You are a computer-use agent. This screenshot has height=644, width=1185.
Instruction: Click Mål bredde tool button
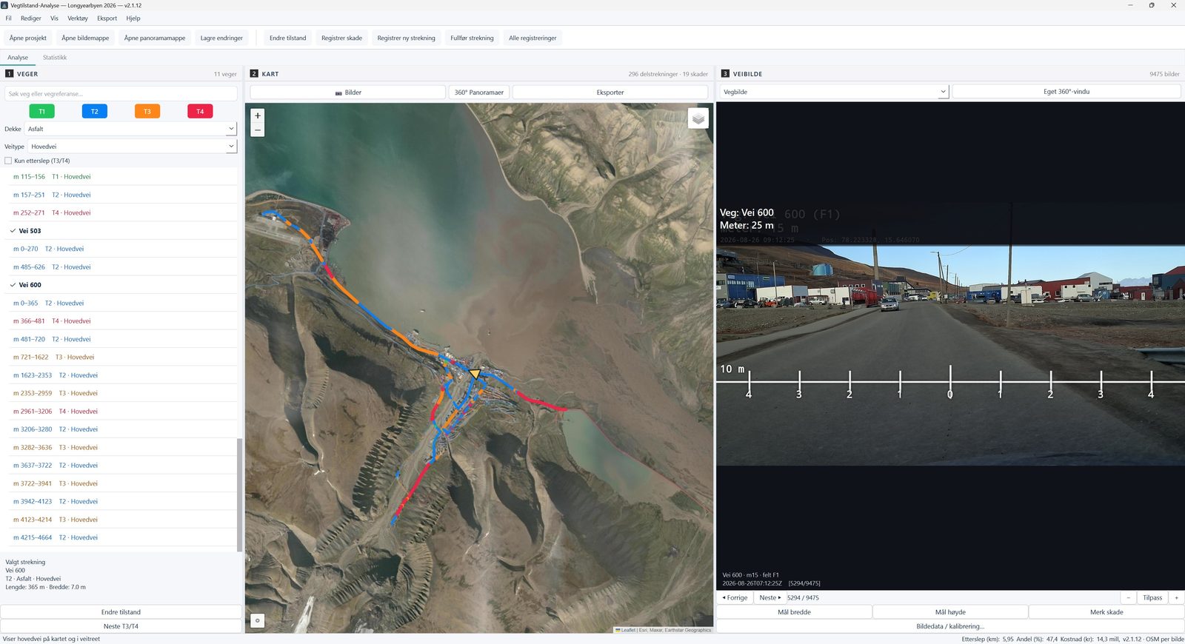[x=794, y=612]
